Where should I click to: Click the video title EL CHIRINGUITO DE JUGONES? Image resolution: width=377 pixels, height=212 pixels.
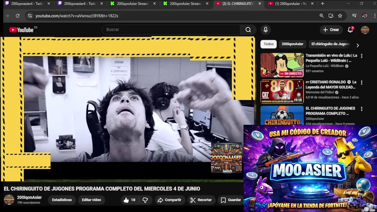[102, 189]
